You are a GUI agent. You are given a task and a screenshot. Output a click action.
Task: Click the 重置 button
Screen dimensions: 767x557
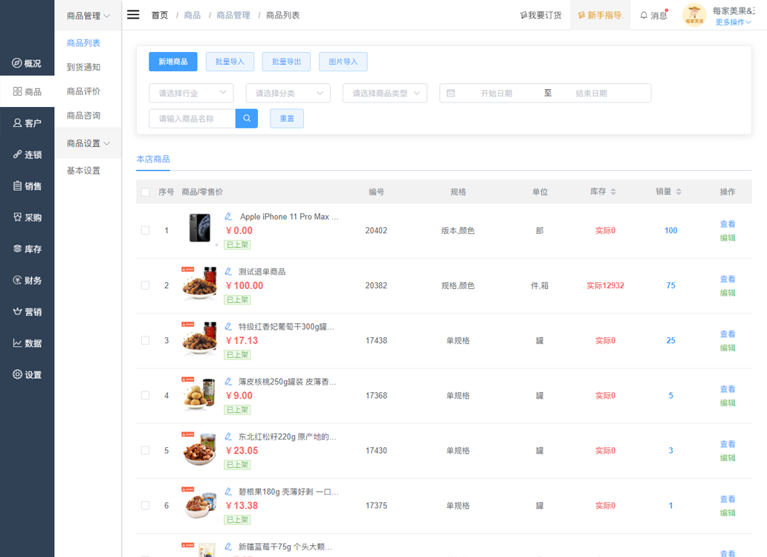tap(287, 118)
